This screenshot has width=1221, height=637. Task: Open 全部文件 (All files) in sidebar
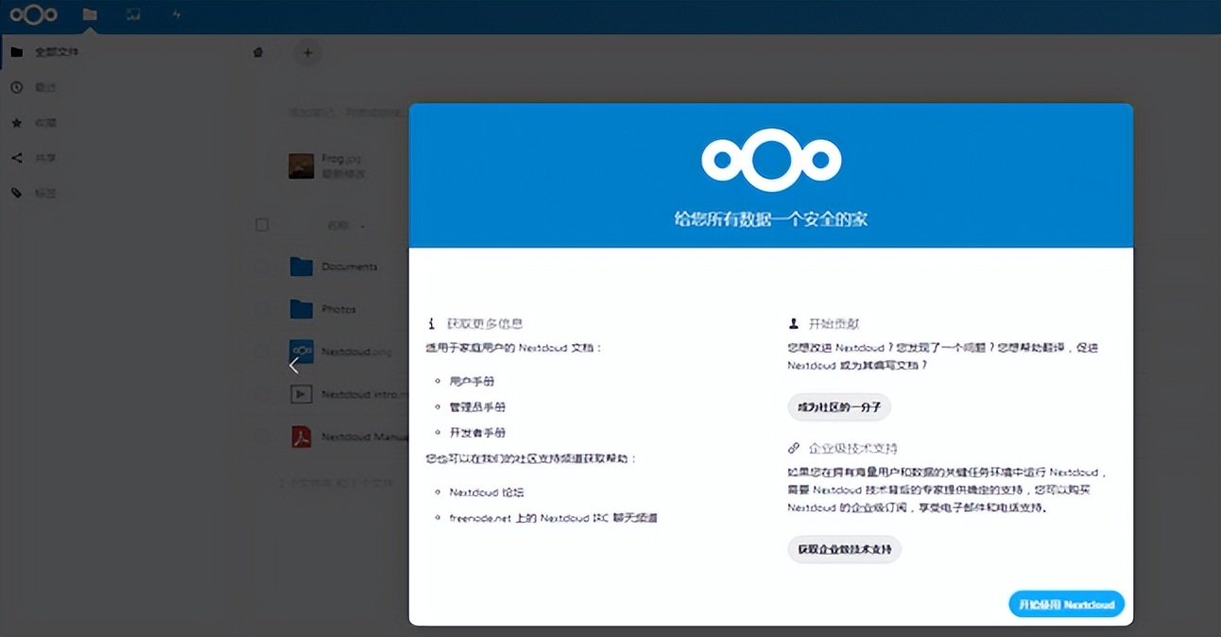pyautogui.click(x=43, y=52)
